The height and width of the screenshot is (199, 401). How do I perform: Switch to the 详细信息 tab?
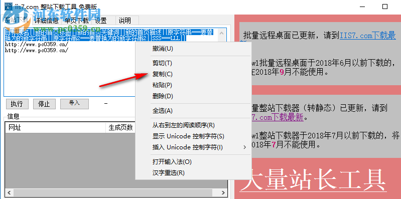(x=46, y=21)
